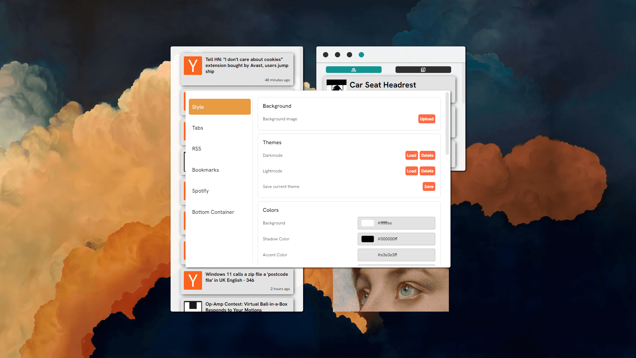Click the Accent Color input field
The image size is (636, 358).
coord(396,254)
